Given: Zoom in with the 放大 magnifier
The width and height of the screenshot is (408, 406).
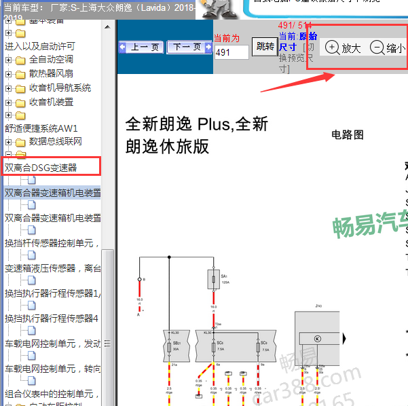Looking at the screenshot, I should click(343, 48).
